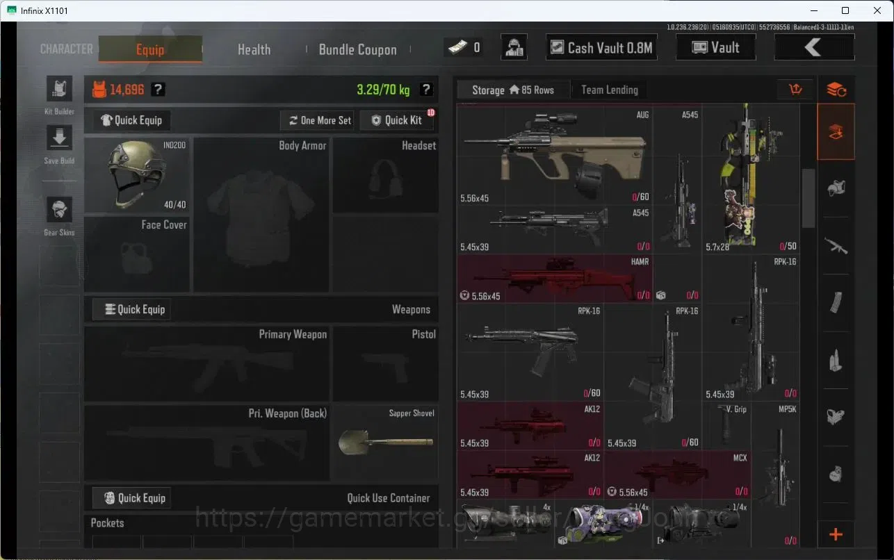Filter storage by magazine category
Screen dimensions: 894x560
[836, 302]
